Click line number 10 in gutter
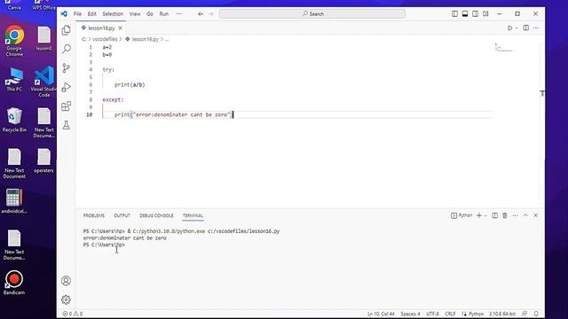 click(x=89, y=114)
